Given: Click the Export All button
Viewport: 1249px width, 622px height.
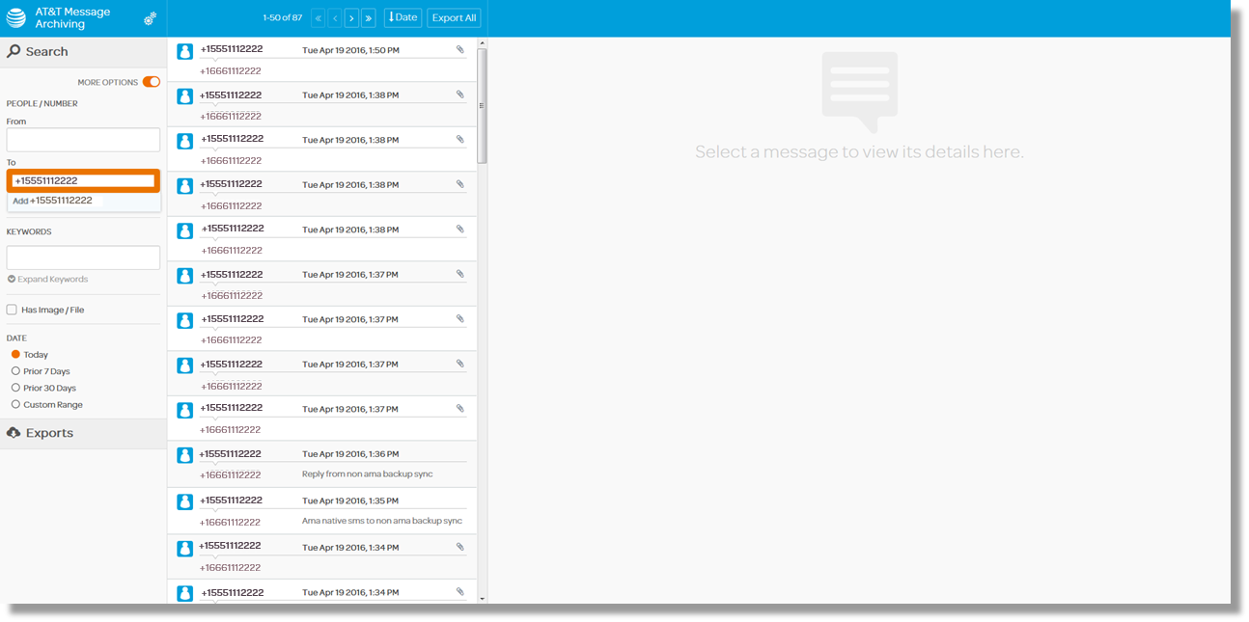Looking at the screenshot, I should pos(454,17).
